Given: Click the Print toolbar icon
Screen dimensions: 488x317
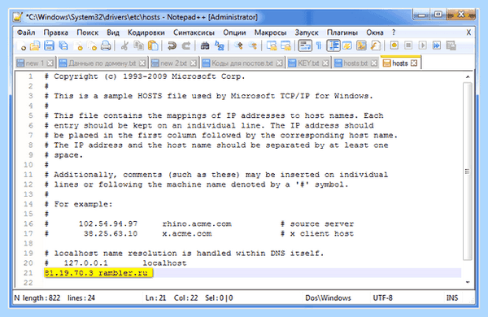Looking at the screenshot, I should pos(106,46).
